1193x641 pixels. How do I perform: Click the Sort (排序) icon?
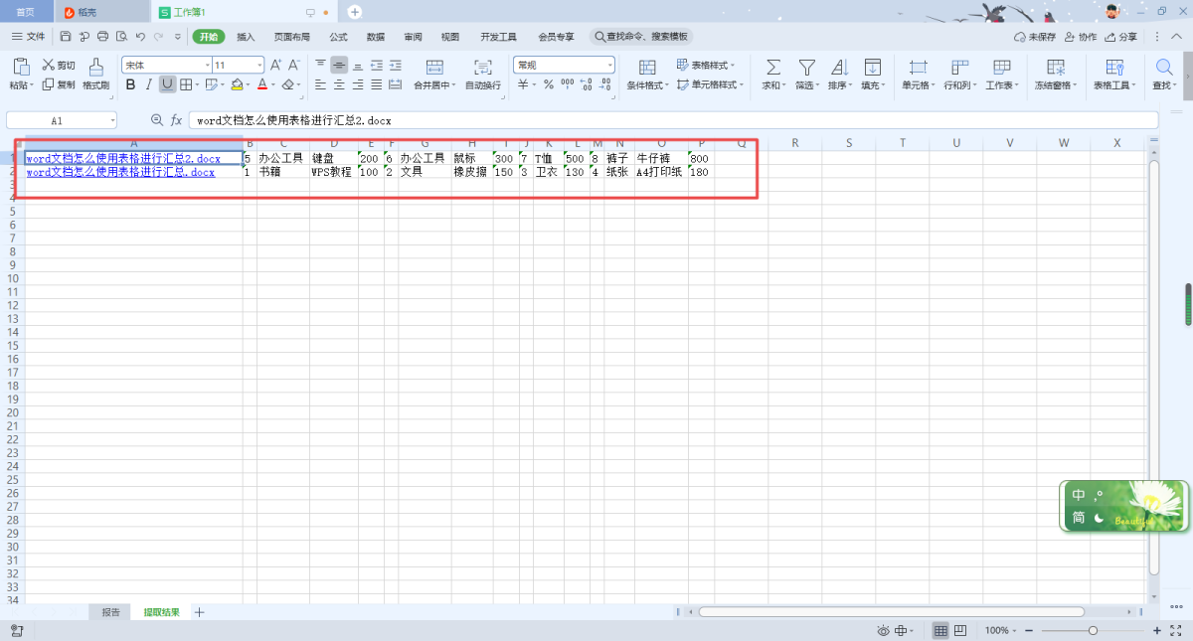pos(839,68)
